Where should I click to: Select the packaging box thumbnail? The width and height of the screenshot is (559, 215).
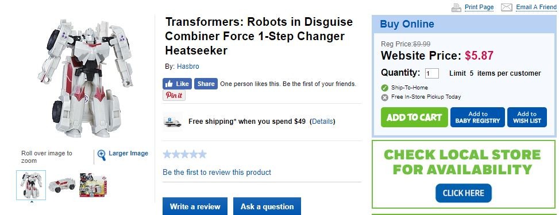(92, 185)
